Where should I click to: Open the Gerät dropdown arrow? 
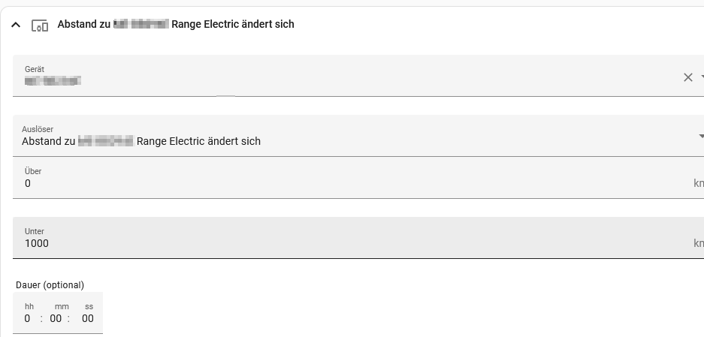tap(701, 77)
